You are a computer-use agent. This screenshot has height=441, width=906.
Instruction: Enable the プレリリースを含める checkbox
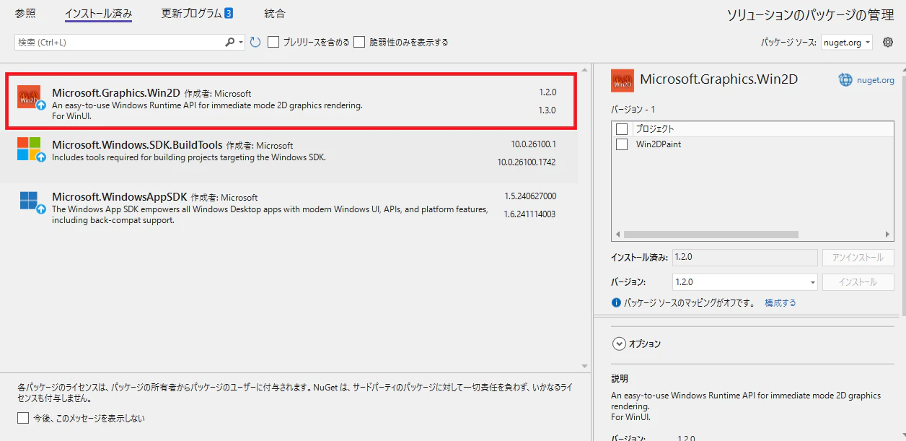[273, 43]
